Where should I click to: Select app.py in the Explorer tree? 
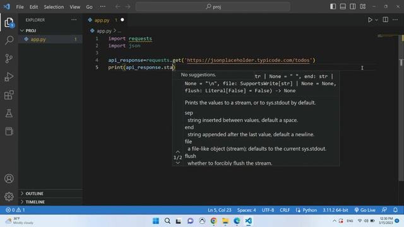pyautogui.click(x=50, y=39)
